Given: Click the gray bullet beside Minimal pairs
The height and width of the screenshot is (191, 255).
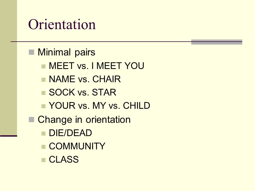Looking at the screenshot, I should point(31,52).
